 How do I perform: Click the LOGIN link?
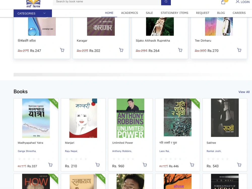click(245, 2)
